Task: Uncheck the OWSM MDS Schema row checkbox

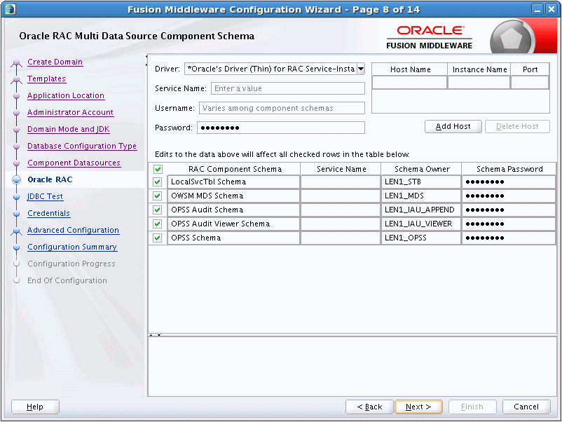Action: point(158,196)
